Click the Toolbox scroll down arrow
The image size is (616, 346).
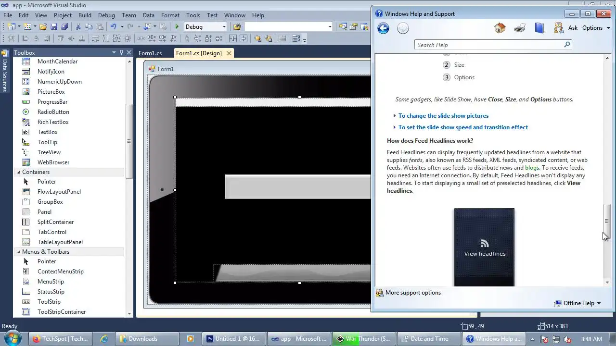(129, 313)
